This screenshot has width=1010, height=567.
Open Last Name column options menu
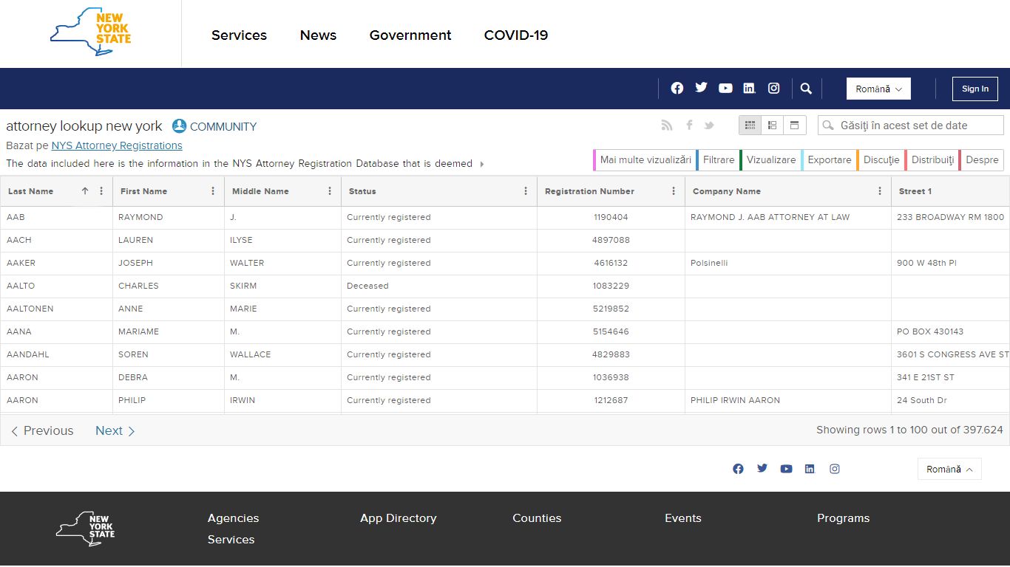[101, 191]
